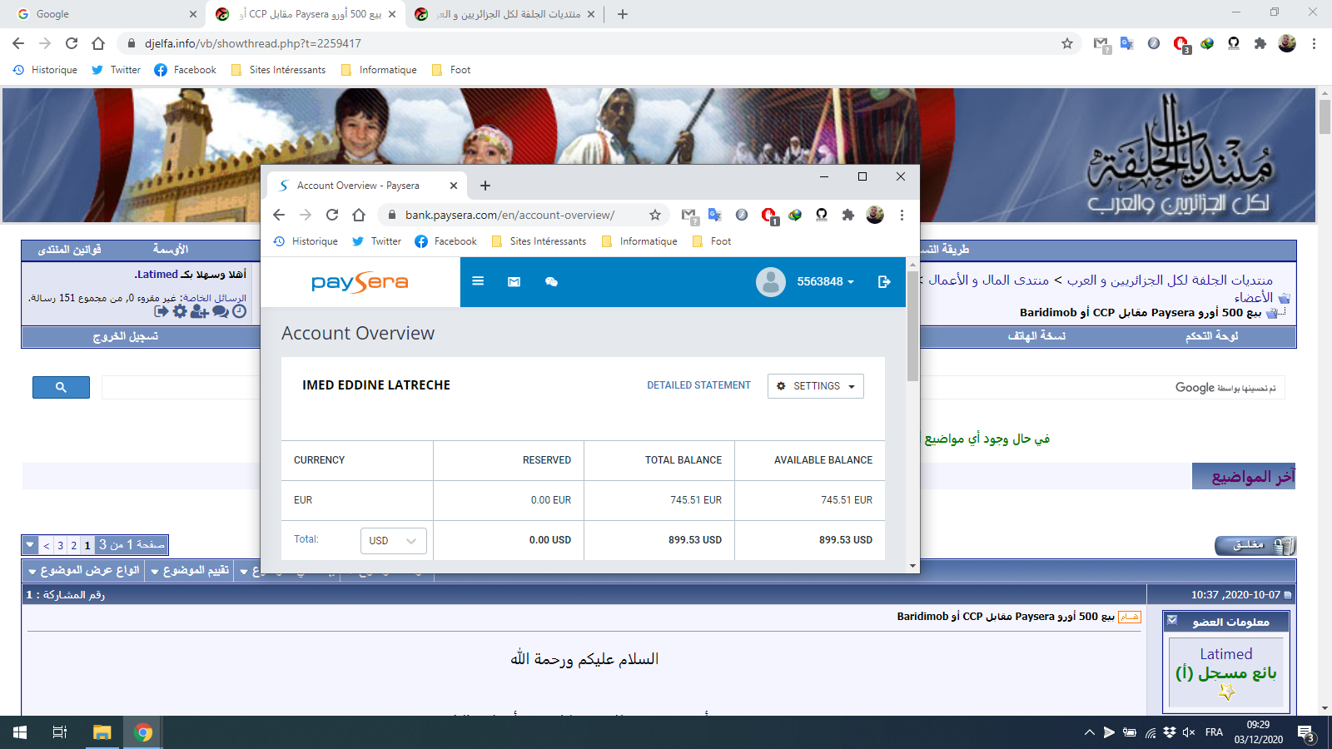
Task: Bookmark the Paysera page with star icon
Action: pos(655,215)
